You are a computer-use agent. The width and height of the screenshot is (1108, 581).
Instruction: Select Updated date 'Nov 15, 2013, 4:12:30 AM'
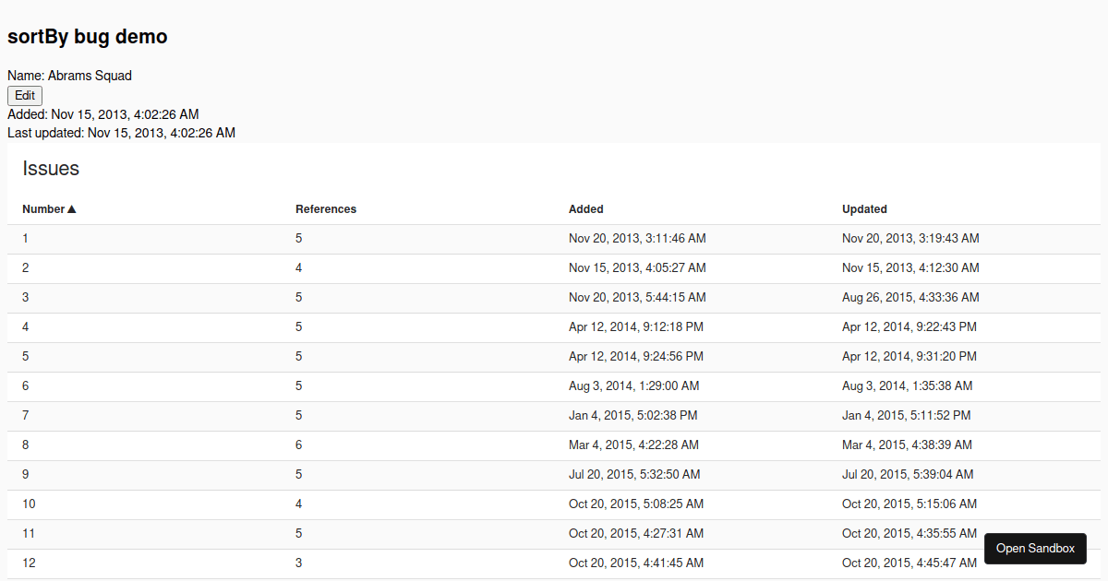coord(910,268)
